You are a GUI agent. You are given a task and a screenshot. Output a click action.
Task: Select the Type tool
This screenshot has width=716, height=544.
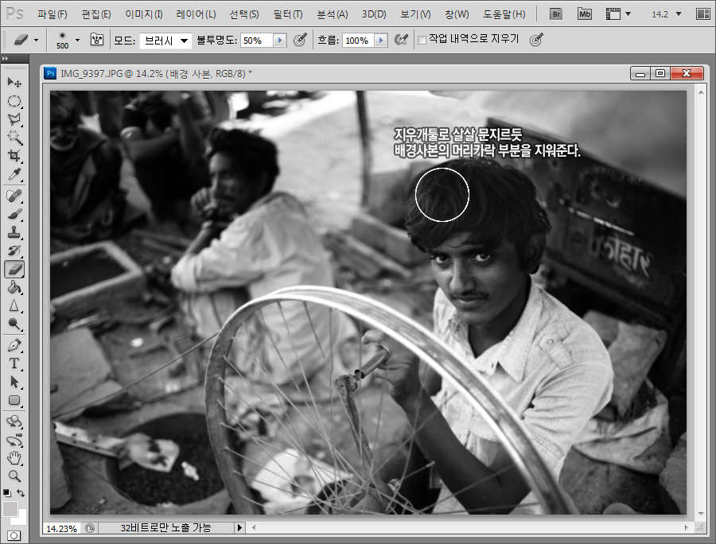[14, 363]
